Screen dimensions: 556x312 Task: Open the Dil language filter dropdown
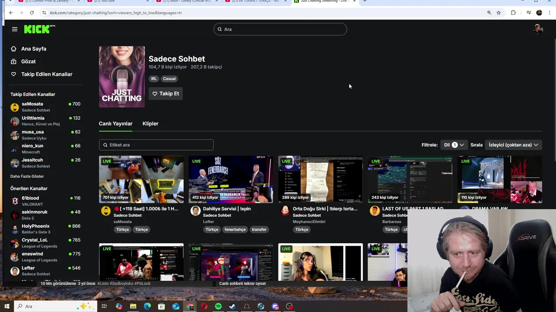(x=454, y=145)
